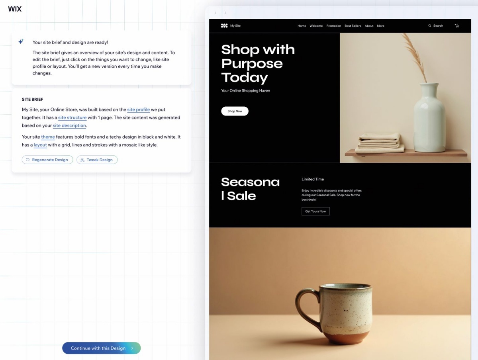Open the Best Sellers nav item
This screenshot has width=478, height=360.
[353, 26]
